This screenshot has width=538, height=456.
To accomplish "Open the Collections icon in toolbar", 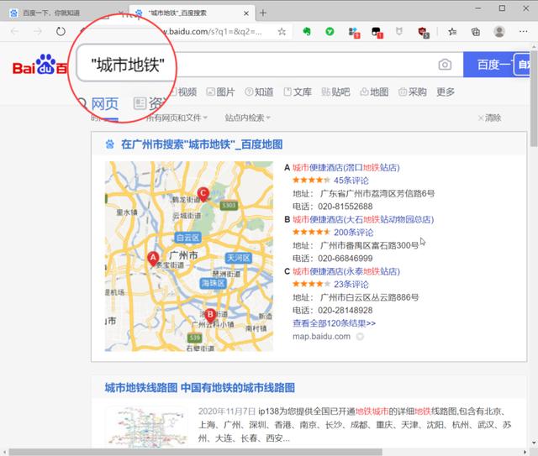I will click(x=476, y=32).
